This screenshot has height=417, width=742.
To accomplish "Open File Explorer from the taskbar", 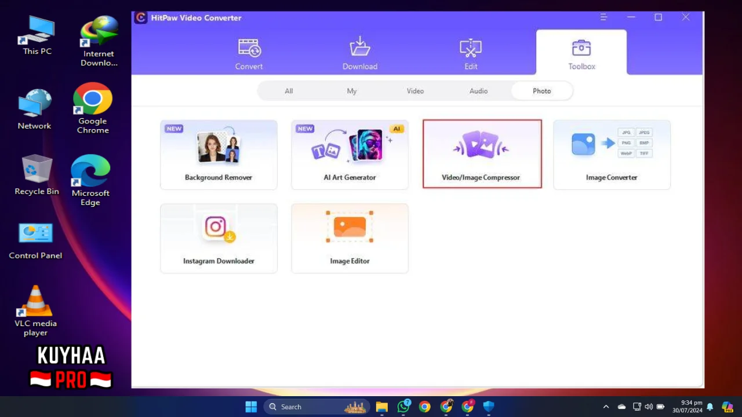I will pyautogui.click(x=381, y=407).
